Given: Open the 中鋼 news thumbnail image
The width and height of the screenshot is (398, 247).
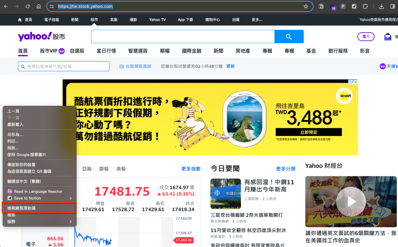Looking at the screenshot, I should point(226,193).
